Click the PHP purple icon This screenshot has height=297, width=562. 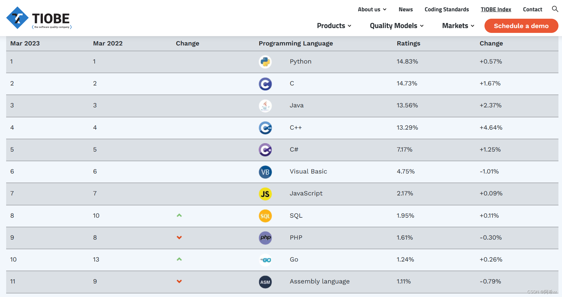pyautogui.click(x=265, y=238)
